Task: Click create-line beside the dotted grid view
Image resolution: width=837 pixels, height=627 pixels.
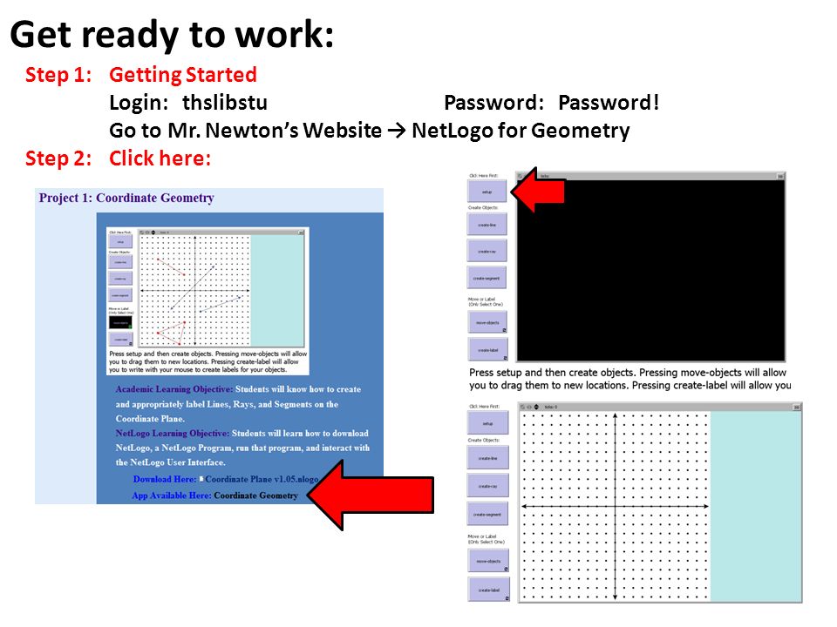Action: coord(488,458)
